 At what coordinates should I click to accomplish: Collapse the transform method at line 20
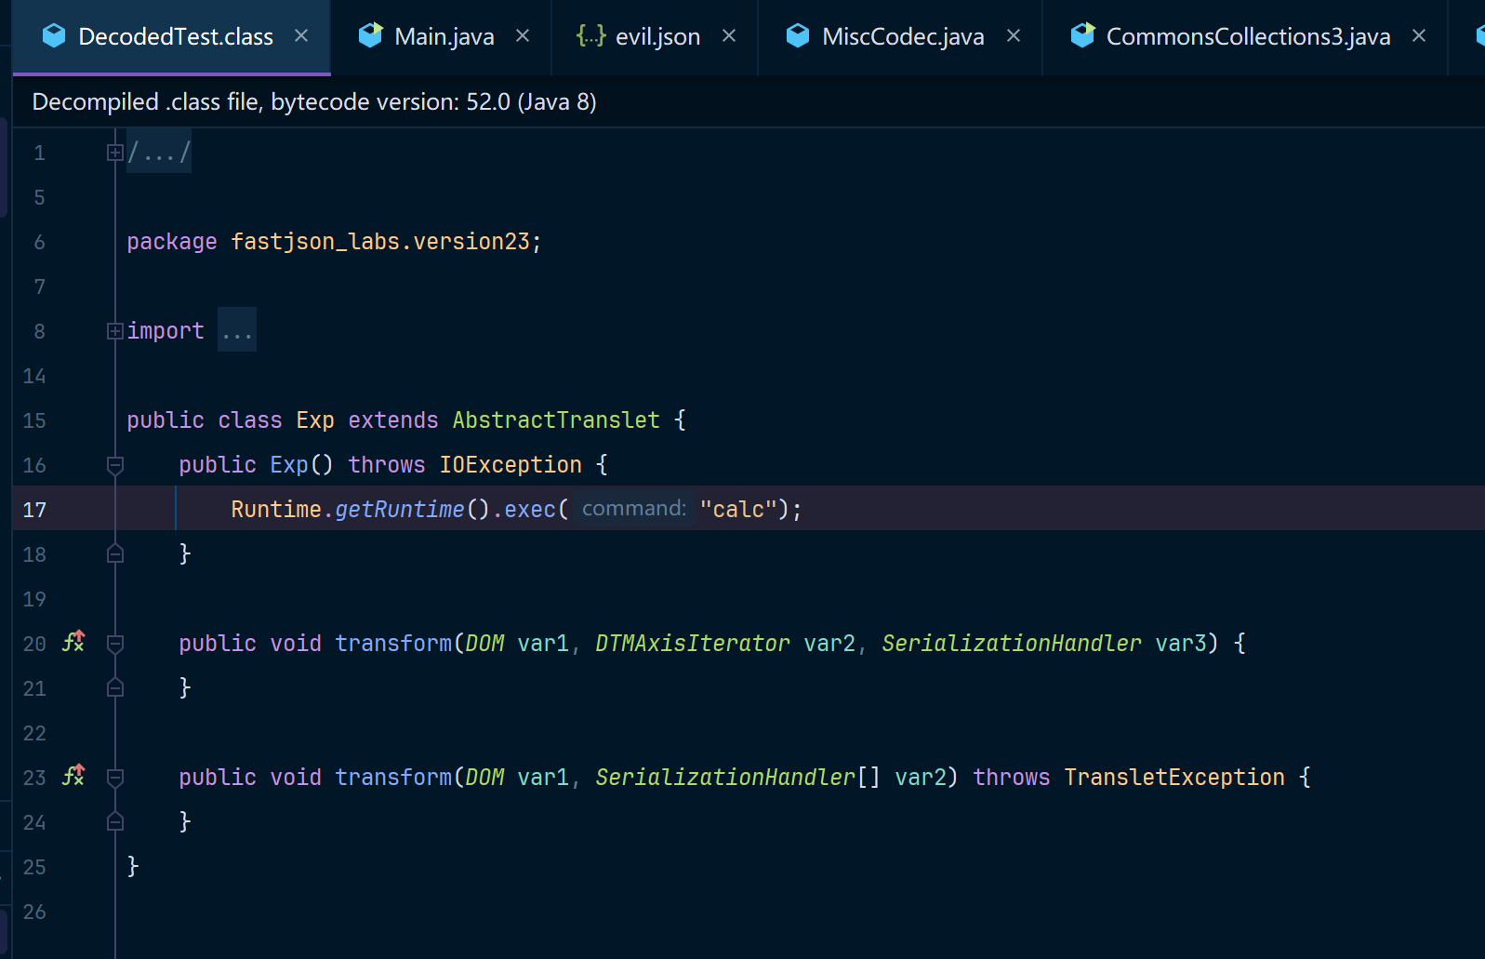tap(115, 644)
